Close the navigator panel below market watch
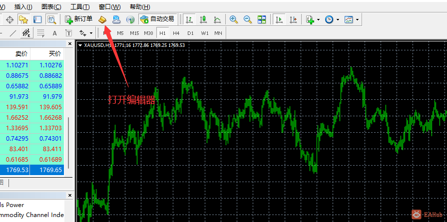The image size is (447, 222). pos(70,195)
